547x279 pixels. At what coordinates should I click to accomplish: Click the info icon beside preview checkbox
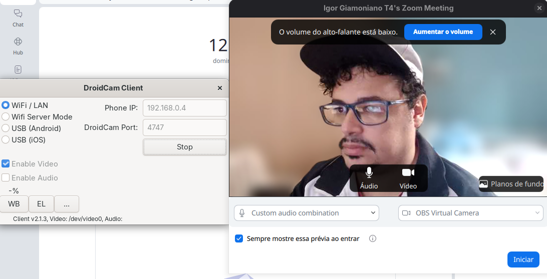(373, 238)
